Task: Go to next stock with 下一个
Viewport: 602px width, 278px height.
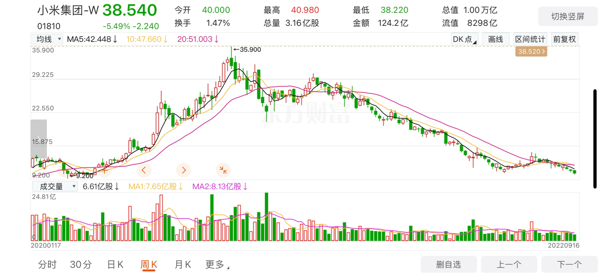Action: pyautogui.click(x=569, y=264)
